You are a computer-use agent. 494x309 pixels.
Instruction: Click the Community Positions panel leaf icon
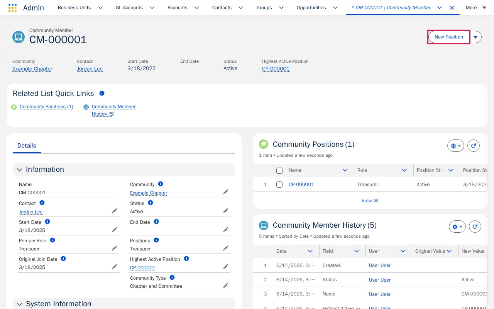[264, 144]
